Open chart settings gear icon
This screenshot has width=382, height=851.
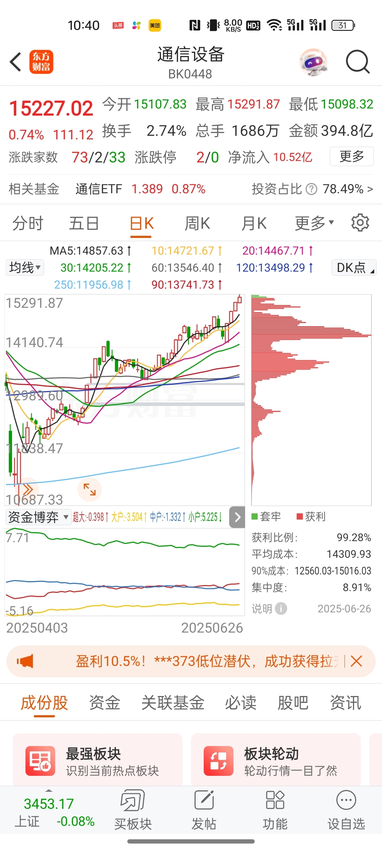[x=360, y=223]
